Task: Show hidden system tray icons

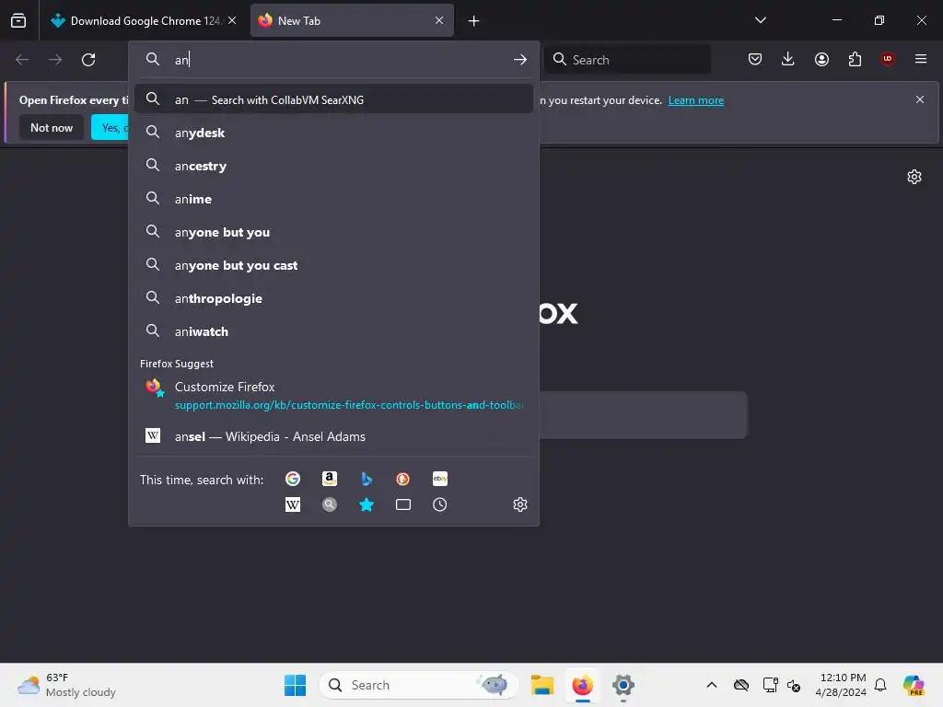Action: pyautogui.click(x=712, y=685)
